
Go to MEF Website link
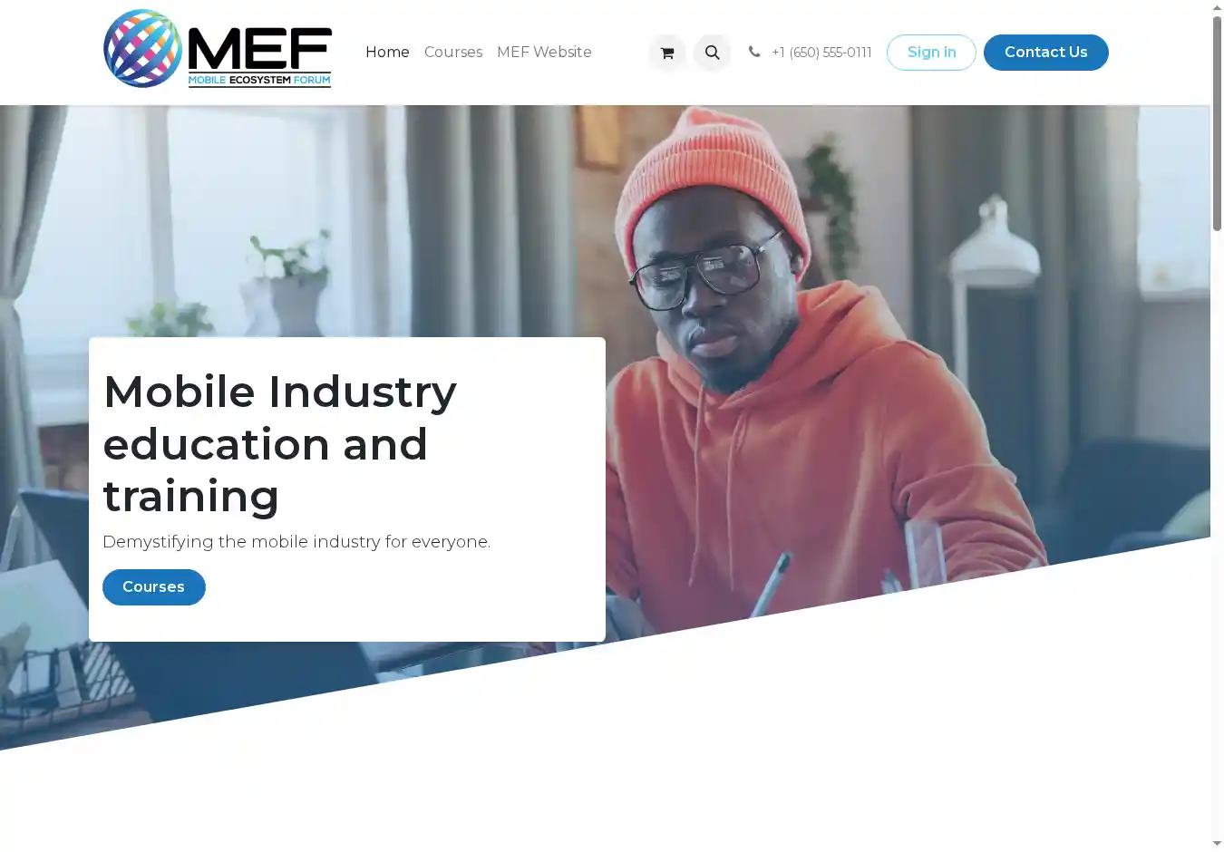[544, 53]
